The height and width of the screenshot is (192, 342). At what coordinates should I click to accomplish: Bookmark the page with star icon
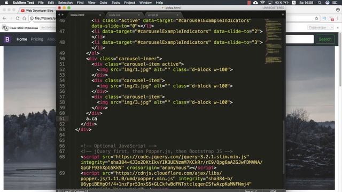click(316, 18)
